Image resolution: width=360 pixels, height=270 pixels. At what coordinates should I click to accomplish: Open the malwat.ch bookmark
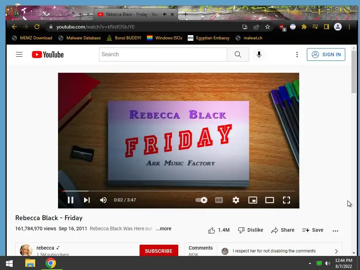249,38
